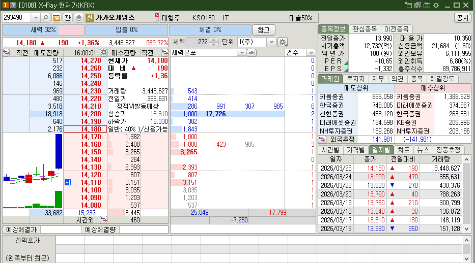Click the 체결 0% bar
Screen dimensions: 475x263
tap(210, 30)
